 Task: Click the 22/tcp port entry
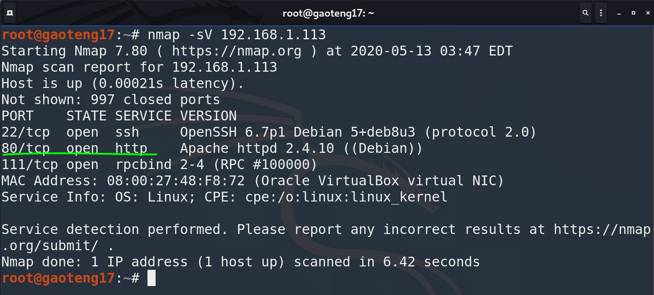pos(26,132)
